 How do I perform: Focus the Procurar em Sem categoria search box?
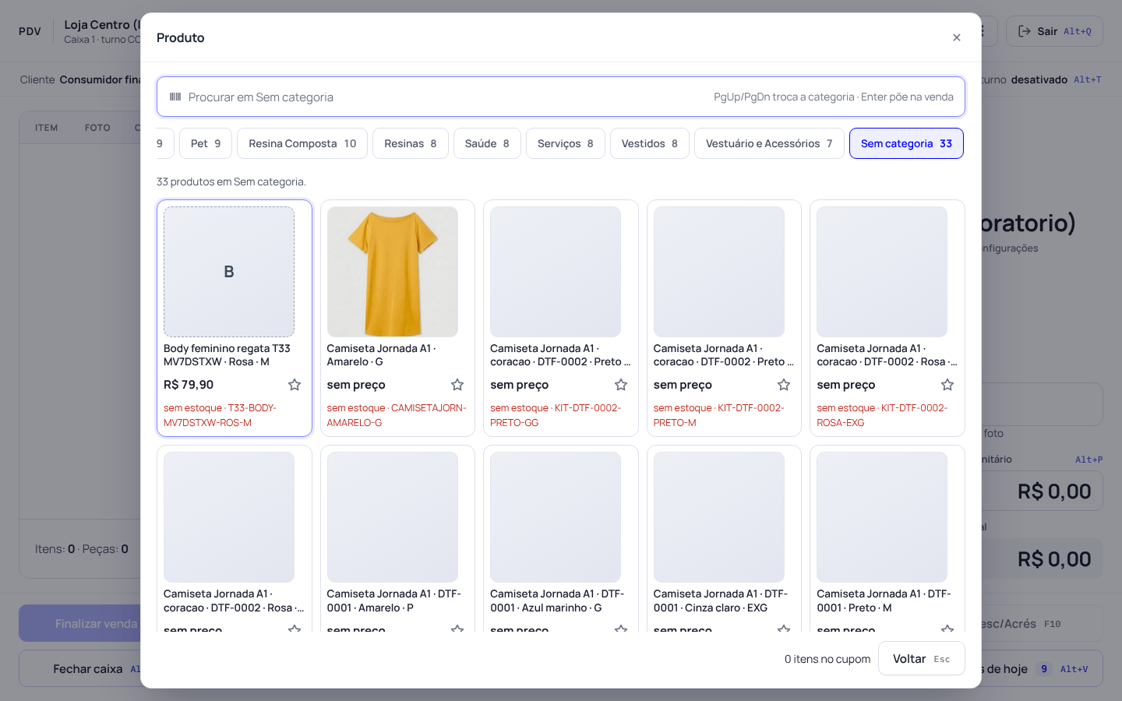point(561,97)
